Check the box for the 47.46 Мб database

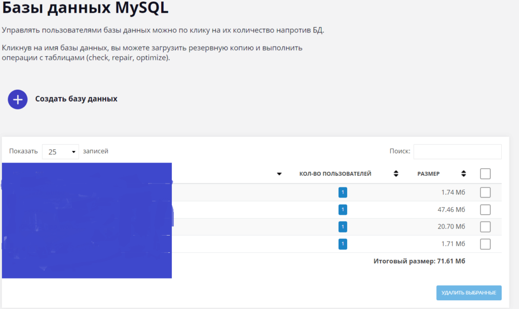[485, 209]
